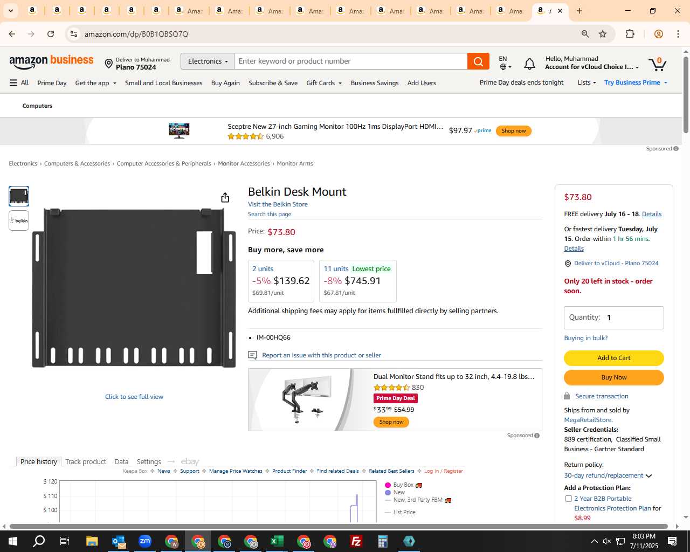The width and height of the screenshot is (690, 552).
Task: Open a new browser tab with plus icon
Action: 579,11
